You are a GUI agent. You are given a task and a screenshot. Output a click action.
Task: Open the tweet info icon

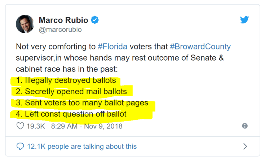pos(245,126)
